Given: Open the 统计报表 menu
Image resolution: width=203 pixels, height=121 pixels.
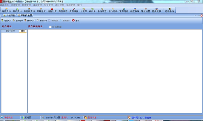Looking at the screenshot, I should pyautogui.click(x=59, y=5).
